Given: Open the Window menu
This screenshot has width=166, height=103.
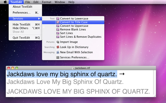Looking at the screenshot, I should [60, 2].
